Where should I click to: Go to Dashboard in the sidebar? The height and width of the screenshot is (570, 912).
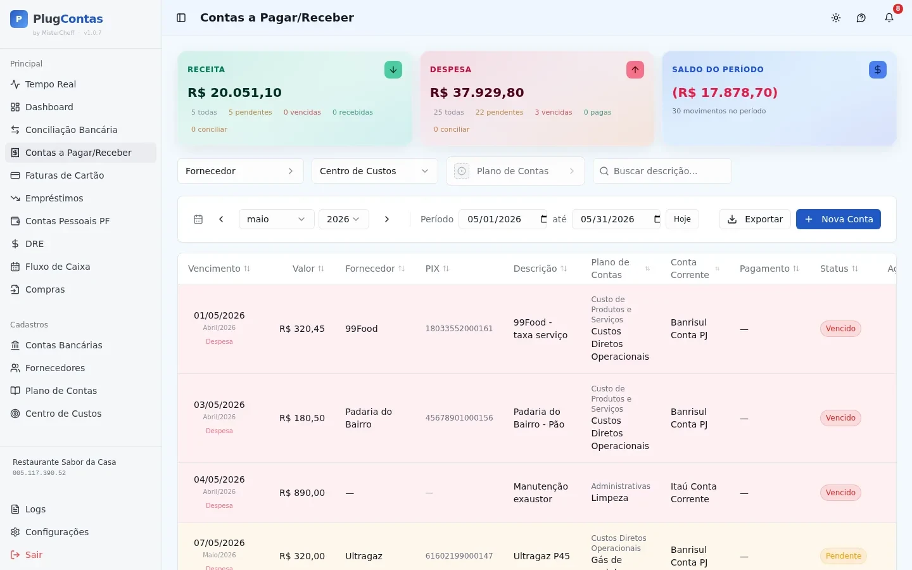[81, 107]
